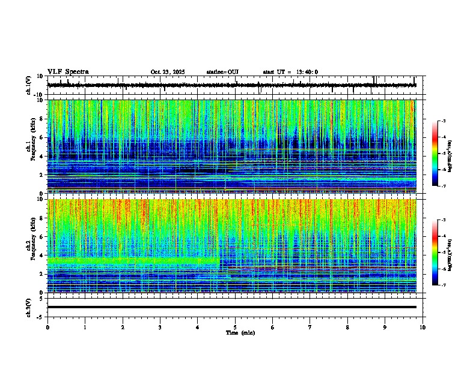Click the ch.2 spectrogram panel
The height and width of the screenshot is (367, 476).
[232, 246]
